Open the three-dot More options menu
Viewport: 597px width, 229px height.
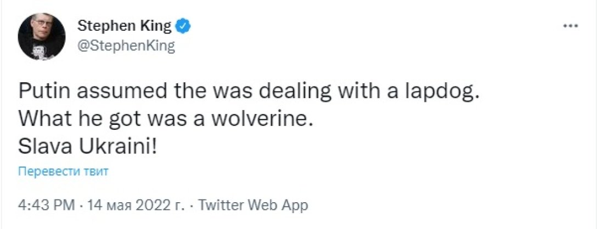(x=571, y=26)
